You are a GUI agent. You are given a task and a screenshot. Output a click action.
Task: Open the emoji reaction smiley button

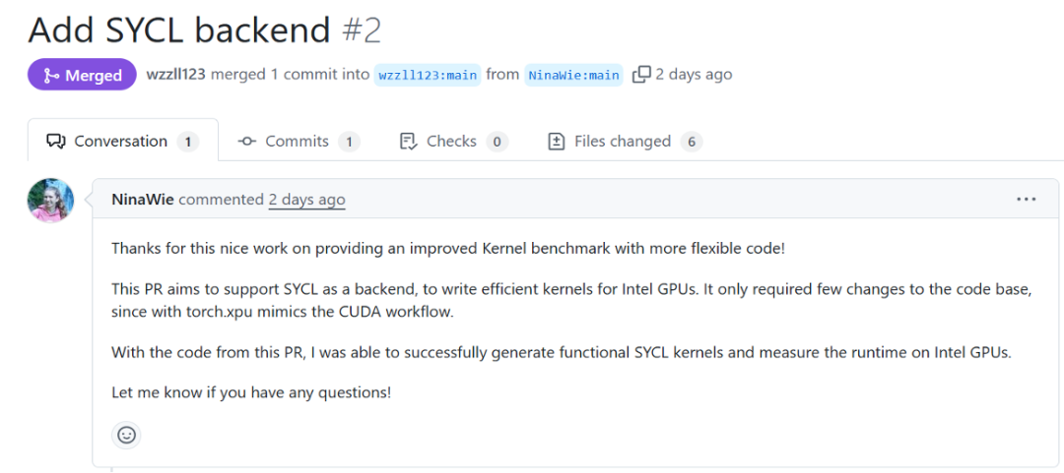[x=126, y=435]
